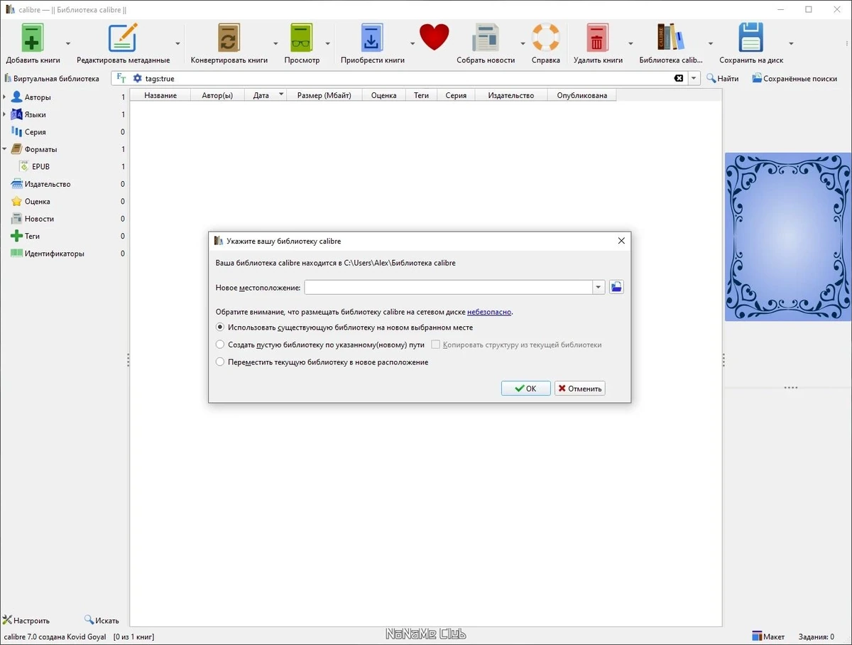Image resolution: width=852 pixels, height=645 pixels.
Task: Clear the search field text
Action: click(679, 78)
